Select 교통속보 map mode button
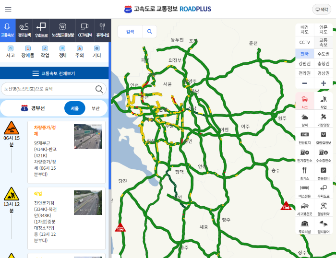Image resolution: width=336 pixels, height=258 pixels. click(323, 42)
